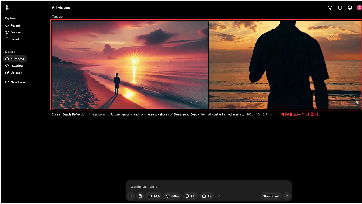Switch the view layout using the list icon
Image resolution: width=362 pixels, height=204 pixels.
coord(340,8)
